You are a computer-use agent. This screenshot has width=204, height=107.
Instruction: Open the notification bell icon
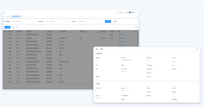tap(124, 12)
